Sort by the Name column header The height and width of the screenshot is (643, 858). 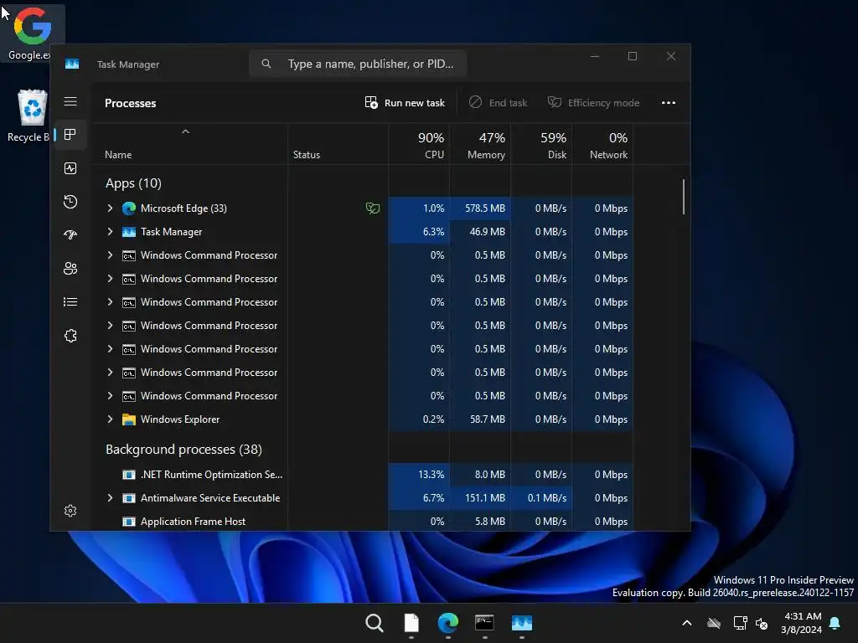coord(189,144)
